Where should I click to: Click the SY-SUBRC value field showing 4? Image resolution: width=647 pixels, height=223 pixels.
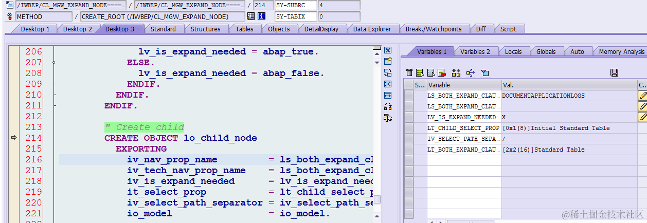click(x=339, y=5)
